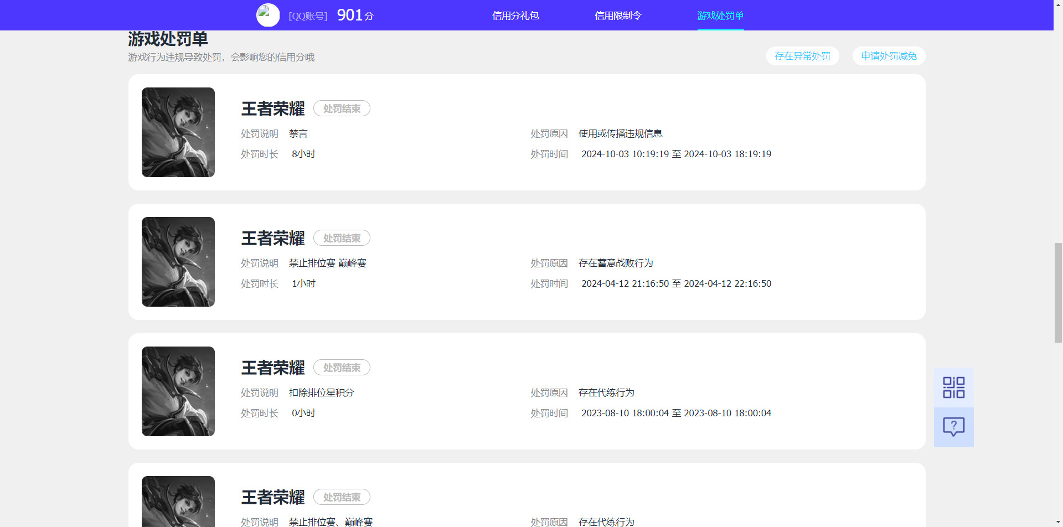Click the 存在异常处罚 button

pyautogui.click(x=802, y=56)
